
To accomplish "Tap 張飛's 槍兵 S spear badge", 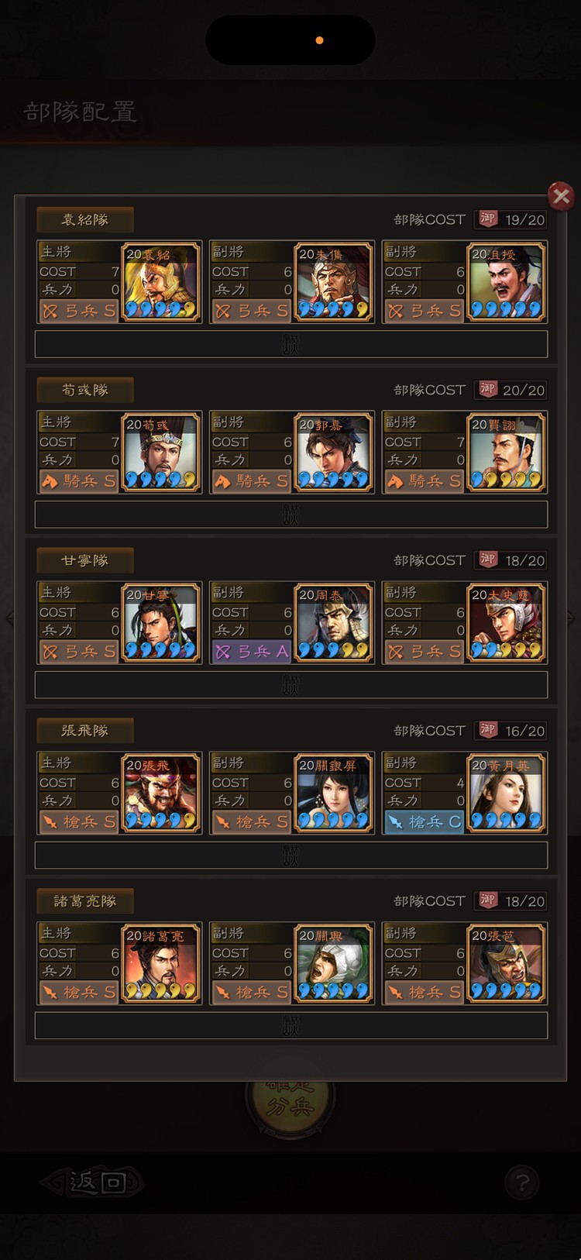I will coord(79,822).
